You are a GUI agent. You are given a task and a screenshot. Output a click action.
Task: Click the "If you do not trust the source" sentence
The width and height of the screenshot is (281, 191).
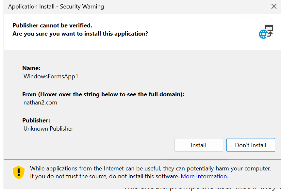[105, 176]
